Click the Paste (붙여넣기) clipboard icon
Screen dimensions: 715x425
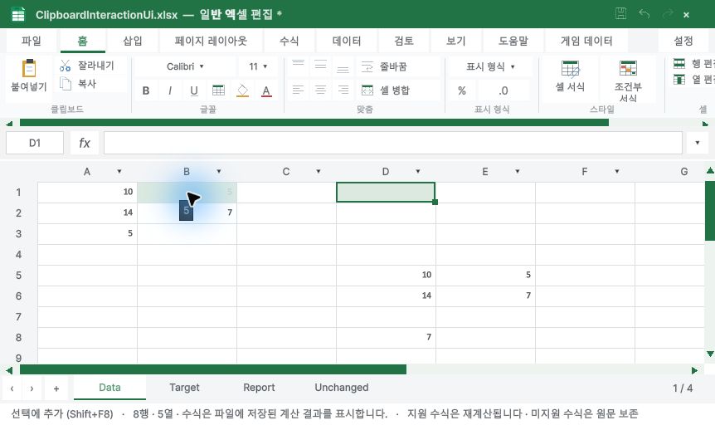click(x=29, y=68)
